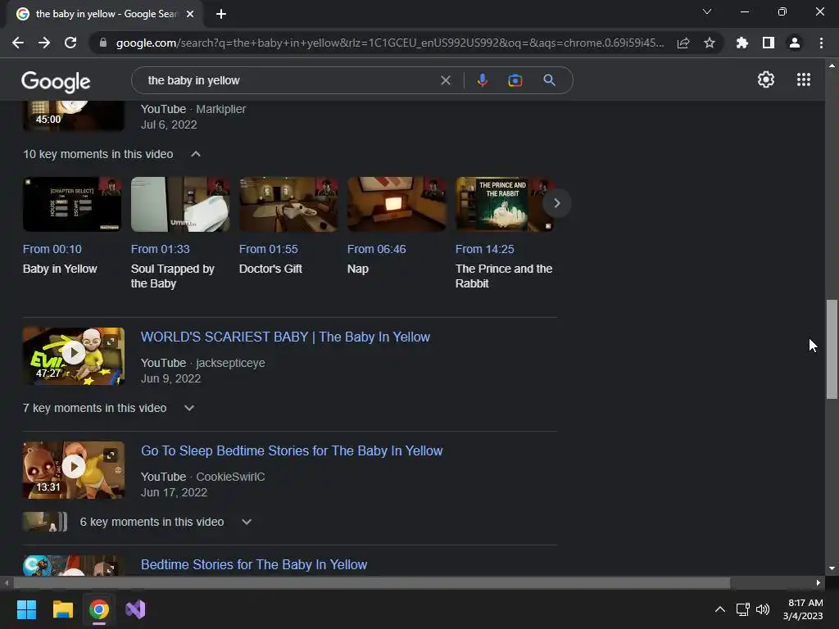Open Google quick settings gear
This screenshot has width=839, height=629.
pyautogui.click(x=766, y=79)
